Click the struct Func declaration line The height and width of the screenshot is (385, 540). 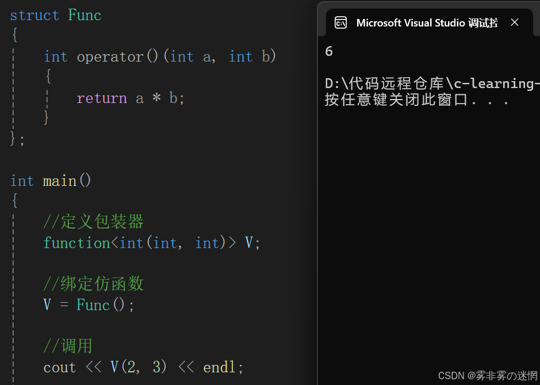click(55, 15)
